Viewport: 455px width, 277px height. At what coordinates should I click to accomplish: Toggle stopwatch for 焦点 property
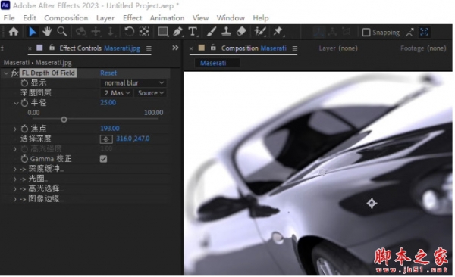click(24, 129)
